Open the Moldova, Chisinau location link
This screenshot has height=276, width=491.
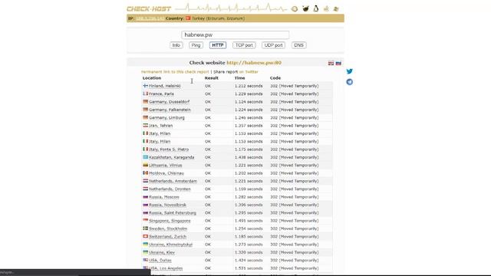pos(166,173)
